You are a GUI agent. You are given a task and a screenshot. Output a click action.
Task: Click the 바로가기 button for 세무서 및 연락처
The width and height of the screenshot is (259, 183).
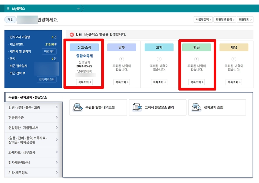tap(49, 52)
